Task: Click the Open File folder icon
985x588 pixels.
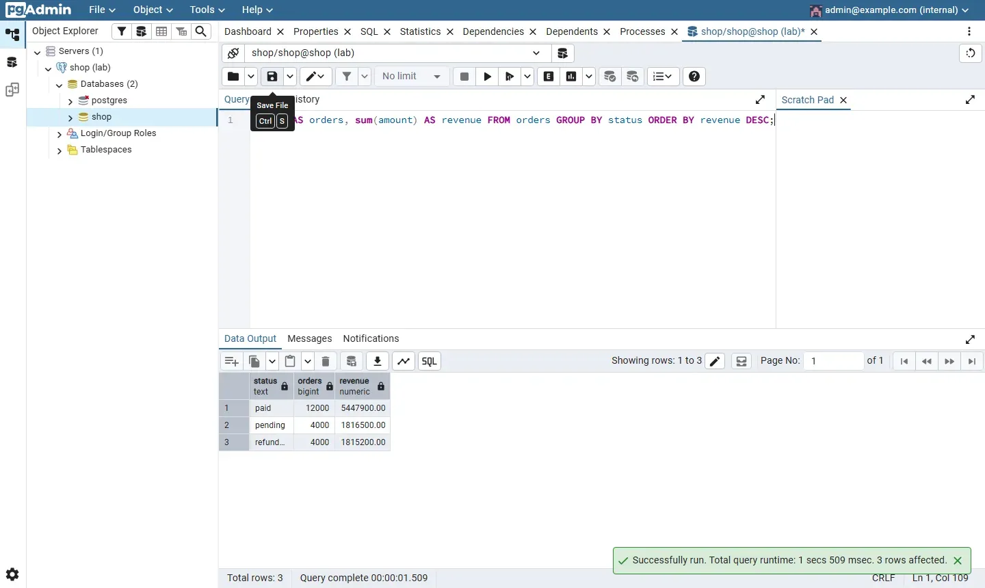Action: [233, 77]
